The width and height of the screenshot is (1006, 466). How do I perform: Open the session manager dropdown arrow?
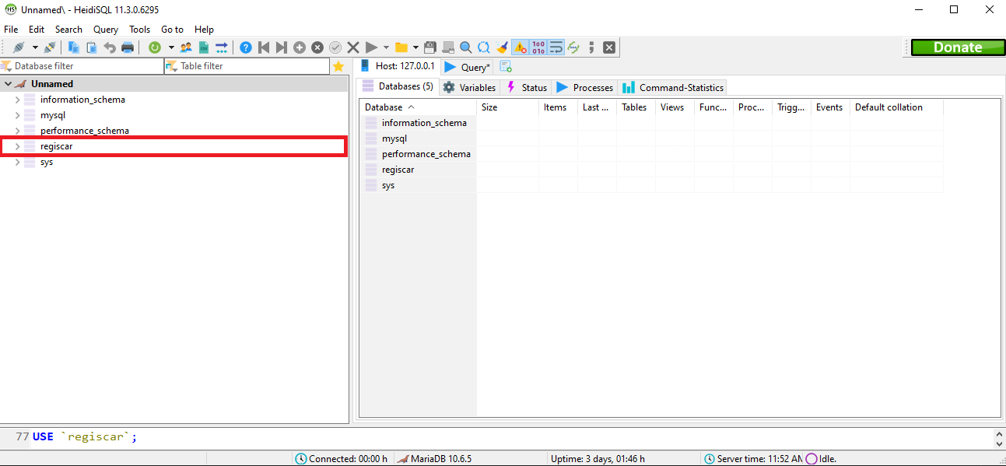point(35,47)
